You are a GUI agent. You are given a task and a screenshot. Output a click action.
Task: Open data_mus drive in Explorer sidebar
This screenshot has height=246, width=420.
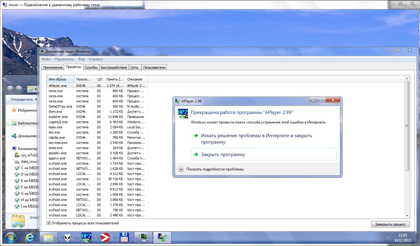[26, 162]
